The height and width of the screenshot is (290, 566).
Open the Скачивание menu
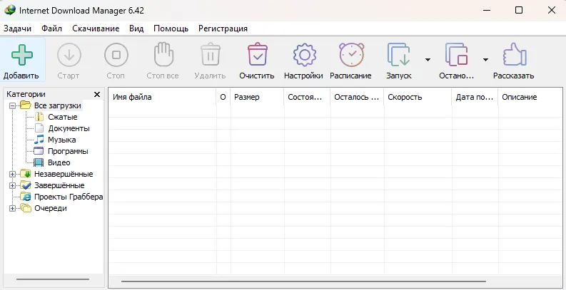pos(96,29)
